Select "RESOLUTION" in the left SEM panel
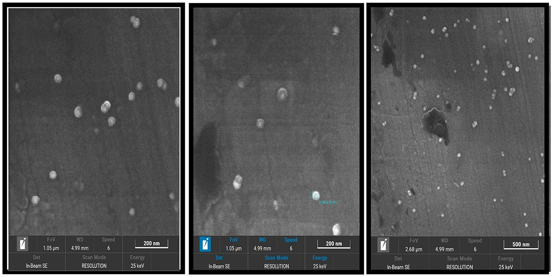 (x=94, y=266)
